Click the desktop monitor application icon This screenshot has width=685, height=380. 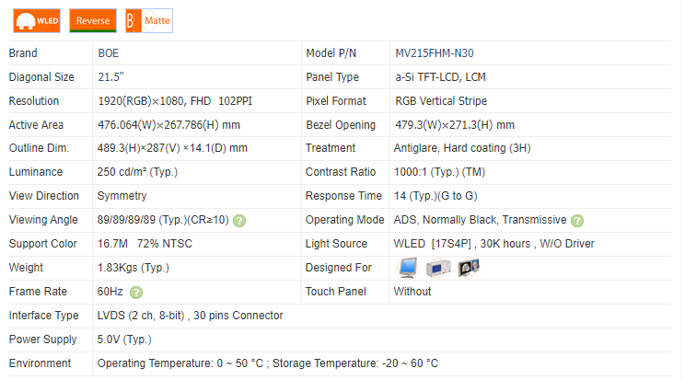click(x=408, y=268)
